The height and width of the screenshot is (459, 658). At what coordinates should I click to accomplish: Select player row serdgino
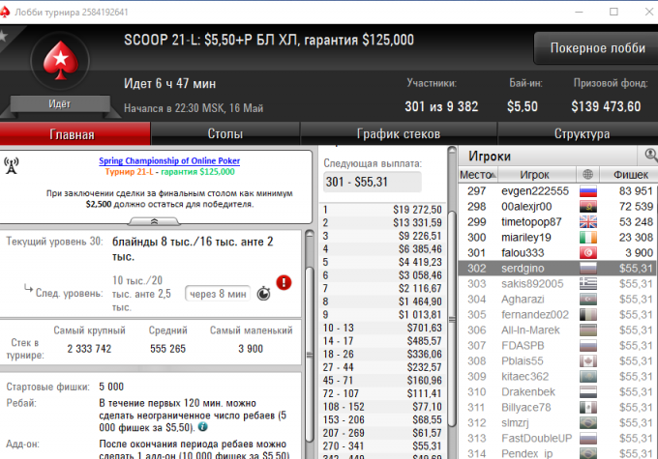(558, 269)
